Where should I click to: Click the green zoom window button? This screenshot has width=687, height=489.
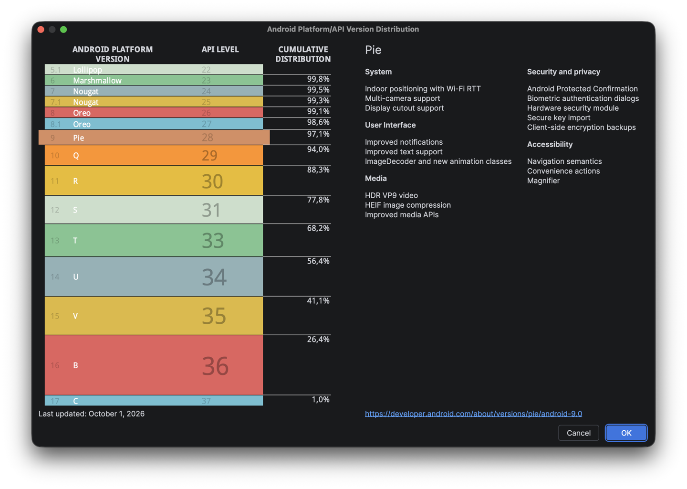pos(63,29)
